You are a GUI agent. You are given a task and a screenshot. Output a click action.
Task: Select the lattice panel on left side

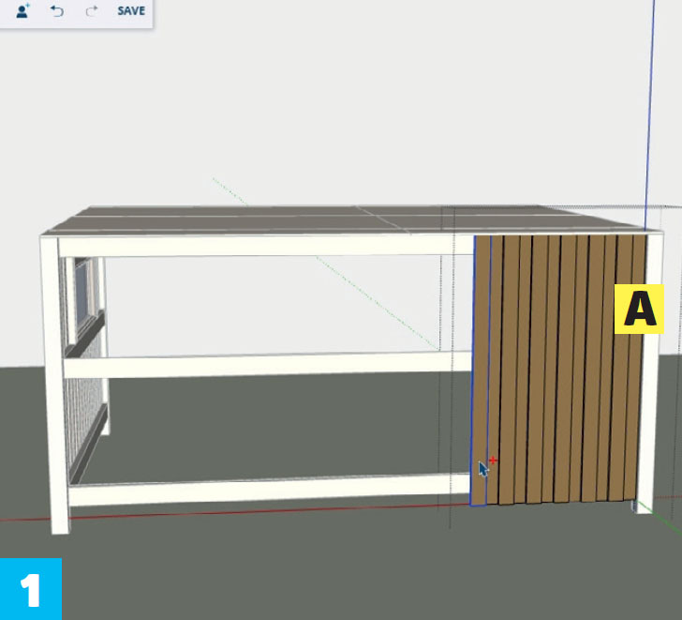86,413
